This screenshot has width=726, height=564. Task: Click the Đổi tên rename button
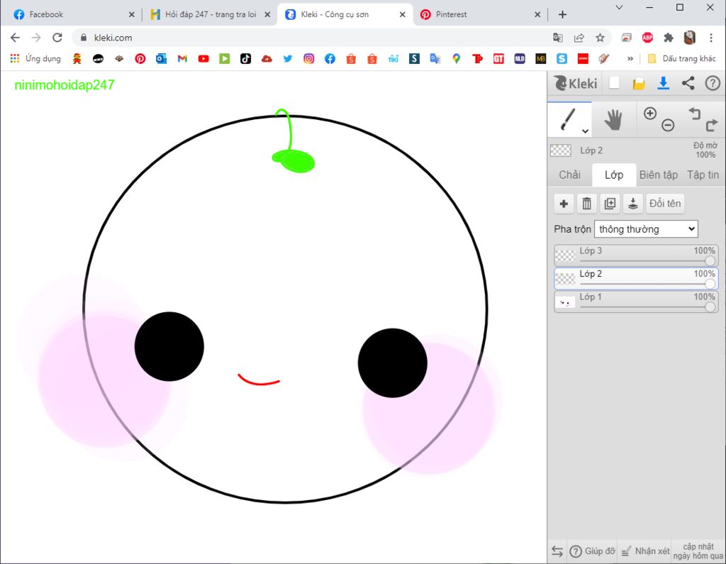(665, 204)
